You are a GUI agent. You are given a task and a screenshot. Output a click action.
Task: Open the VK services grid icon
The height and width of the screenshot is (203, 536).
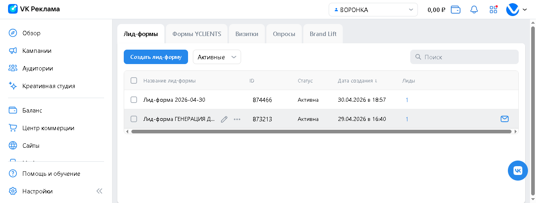point(493,10)
